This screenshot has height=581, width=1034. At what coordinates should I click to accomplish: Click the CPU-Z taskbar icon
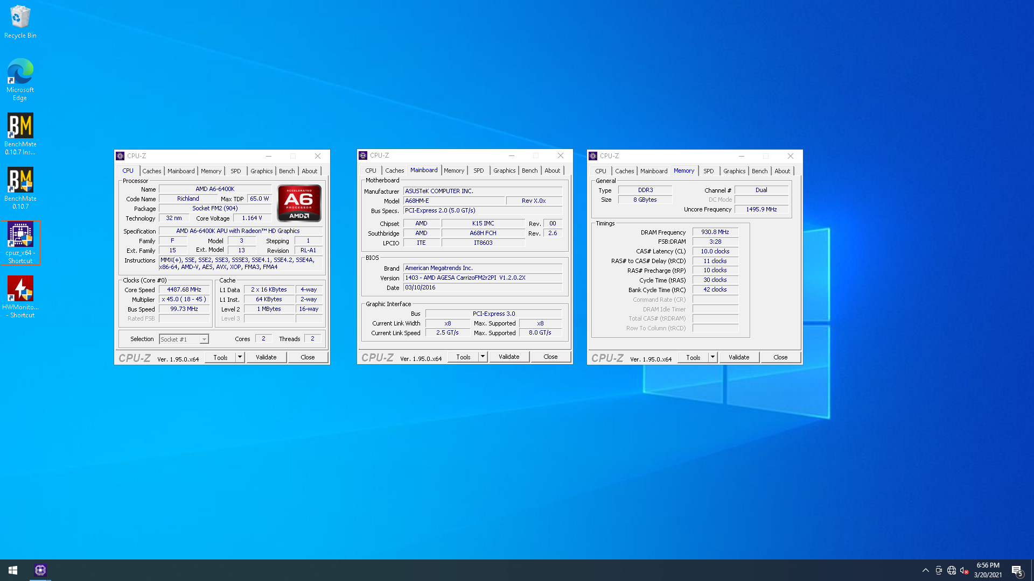click(40, 570)
